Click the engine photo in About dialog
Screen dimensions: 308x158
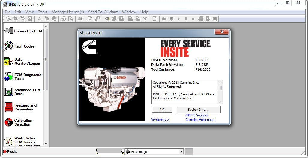pyautogui.click(x=112, y=89)
